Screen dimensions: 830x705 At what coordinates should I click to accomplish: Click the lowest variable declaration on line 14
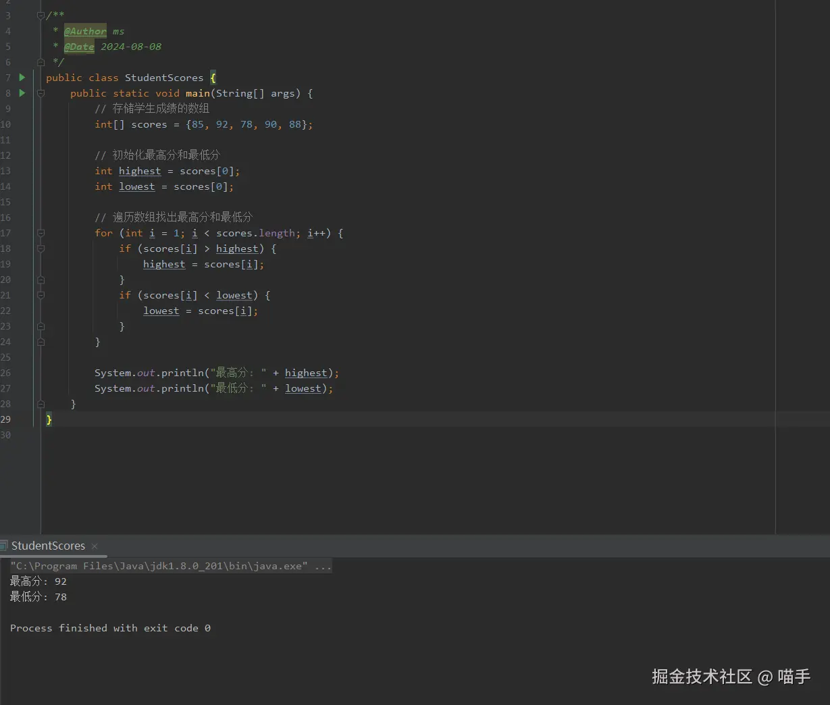[x=137, y=186]
